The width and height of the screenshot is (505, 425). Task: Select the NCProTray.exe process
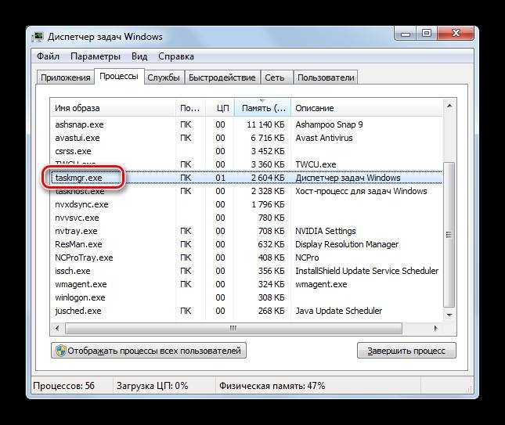pyautogui.click(x=84, y=258)
